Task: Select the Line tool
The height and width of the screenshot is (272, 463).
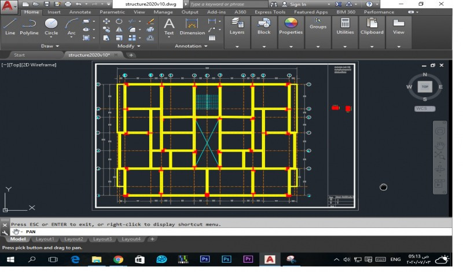Action: (x=10, y=27)
